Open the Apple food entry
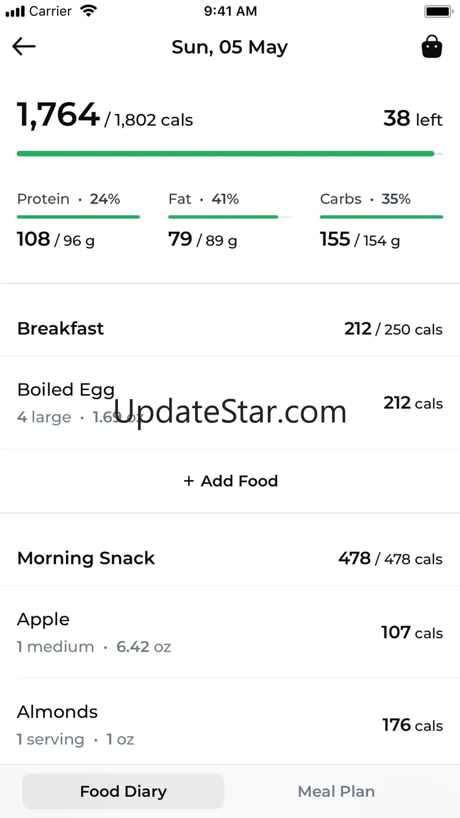 [229, 632]
